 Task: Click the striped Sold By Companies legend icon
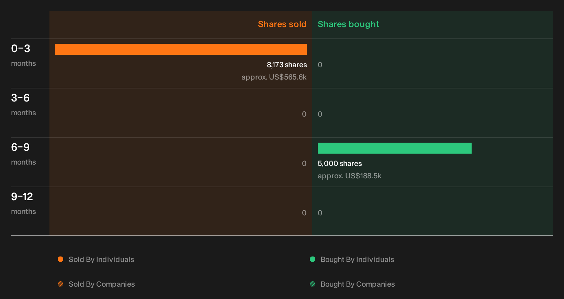60,284
